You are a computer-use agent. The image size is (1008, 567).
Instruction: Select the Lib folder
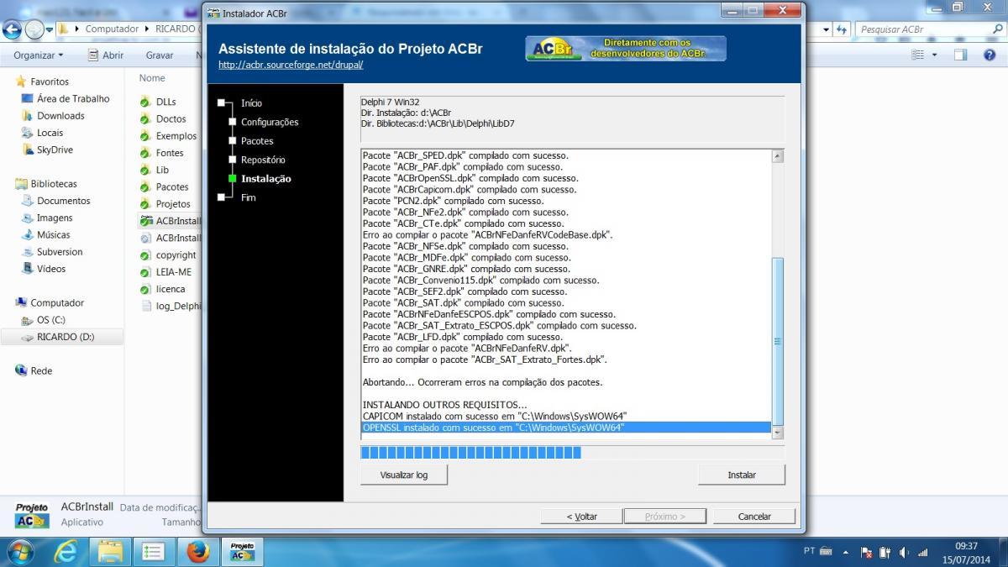[x=162, y=170]
